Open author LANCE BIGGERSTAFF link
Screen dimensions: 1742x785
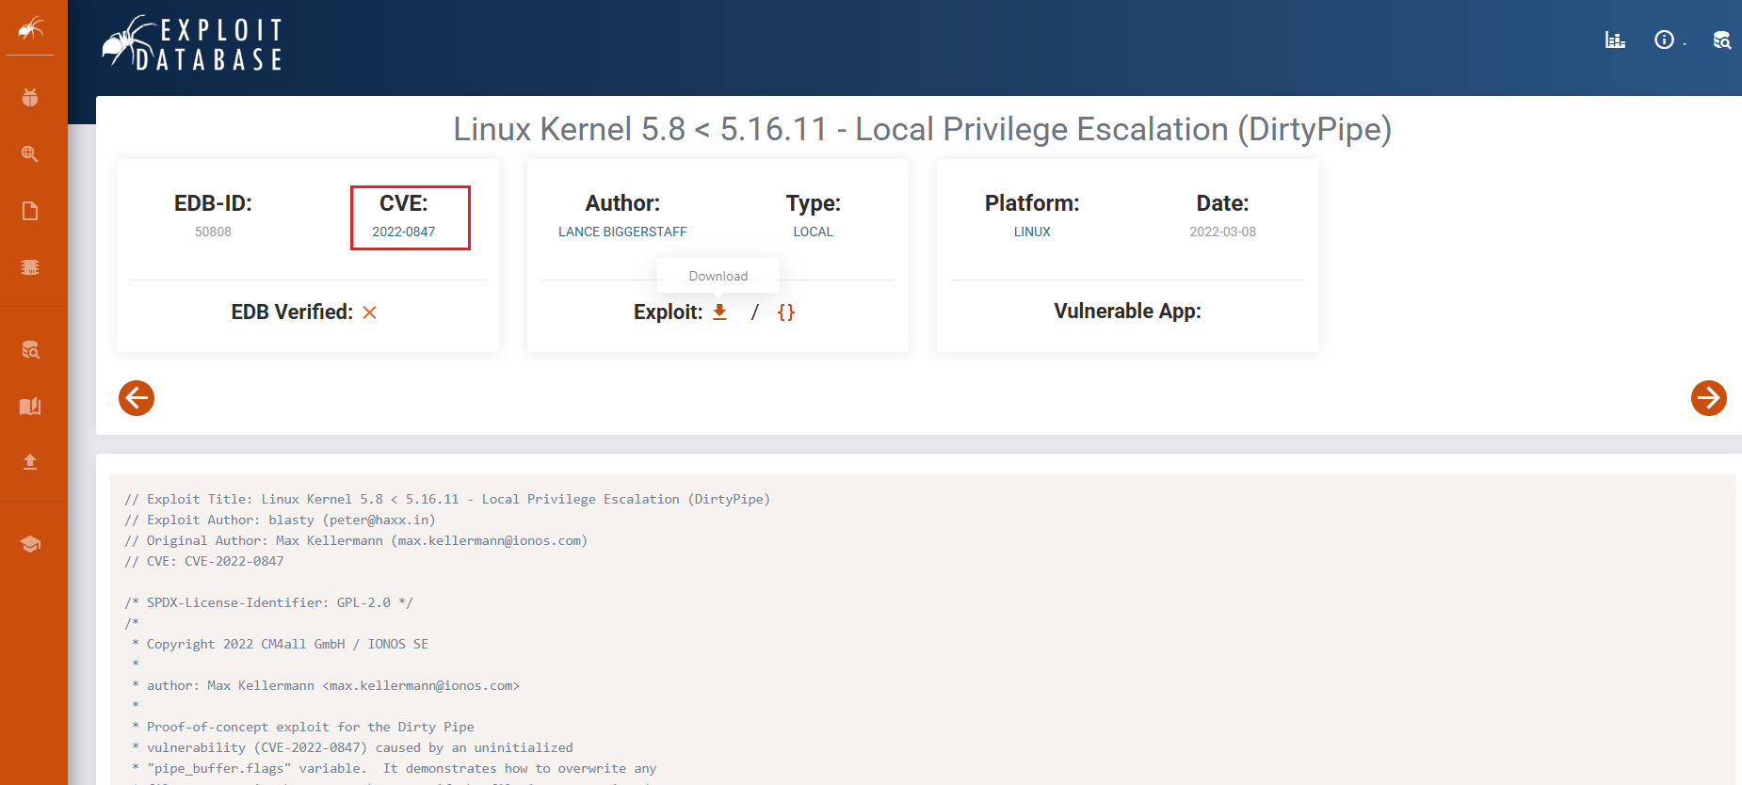click(622, 232)
